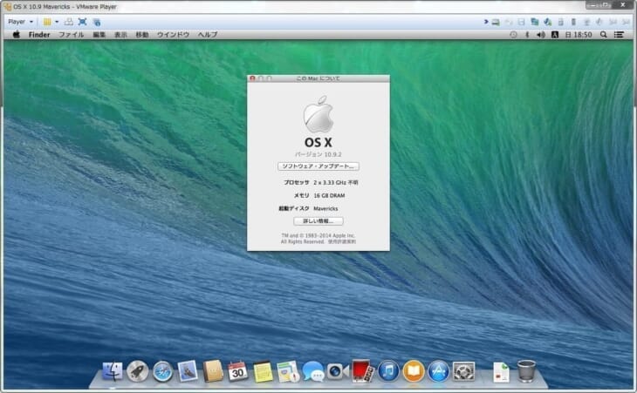The width and height of the screenshot is (637, 393).
Task: Click the バージョン 10.9.2 version text
Action: tap(318, 154)
